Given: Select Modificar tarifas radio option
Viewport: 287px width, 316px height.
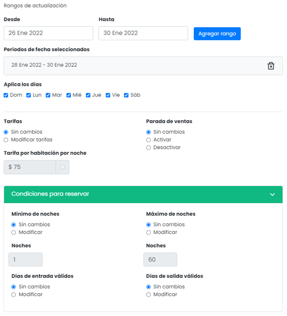Looking at the screenshot, I should pyautogui.click(x=6, y=140).
